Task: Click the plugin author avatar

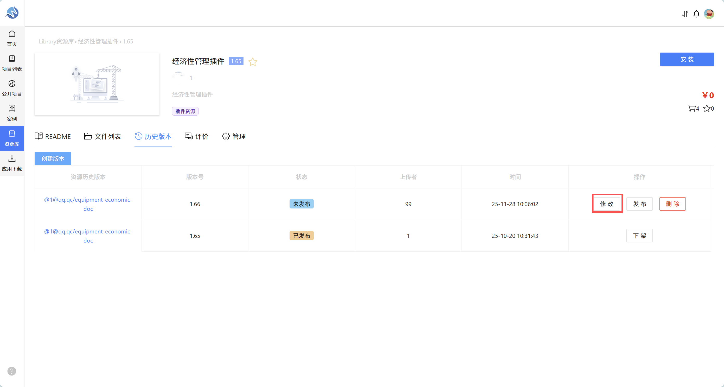Action: 178,78
